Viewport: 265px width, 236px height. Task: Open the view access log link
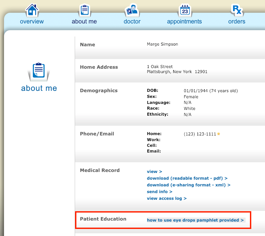167,198
